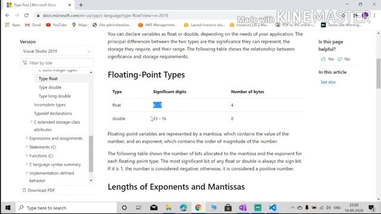Click the browser back arrow
Viewport: 381px width, 214px height.
pos(7,15)
